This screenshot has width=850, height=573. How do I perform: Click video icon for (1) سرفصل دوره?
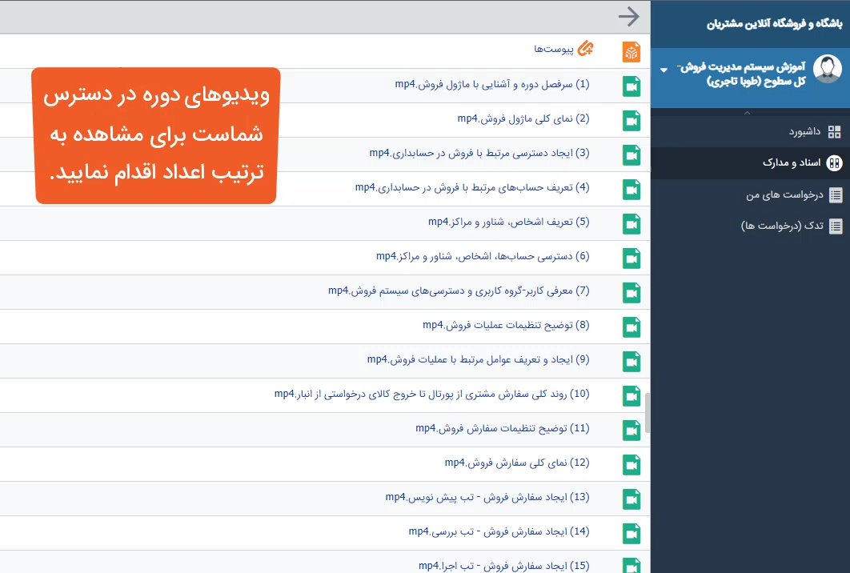point(631,86)
